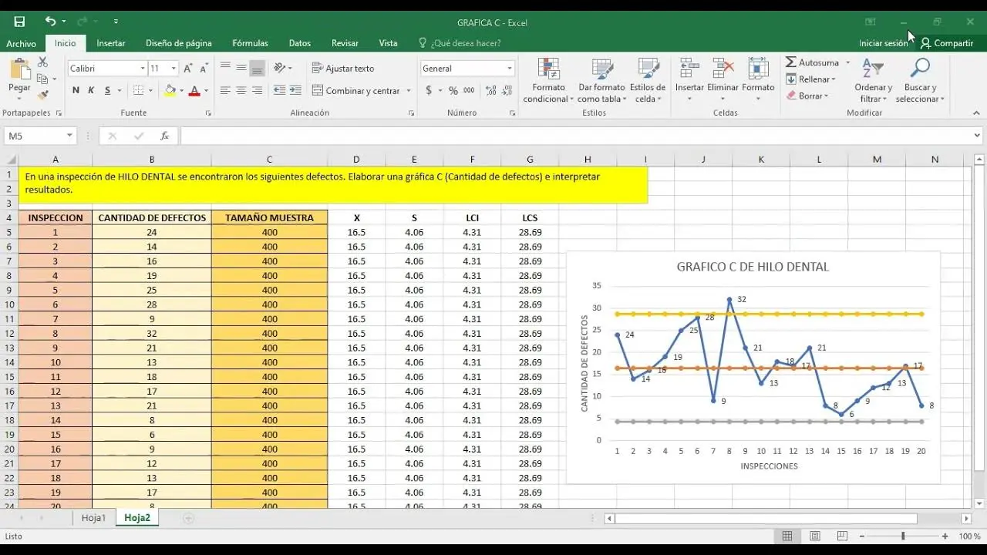Expand the Calibri font name dropdown
The image size is (987, 555).
[143, 69]
